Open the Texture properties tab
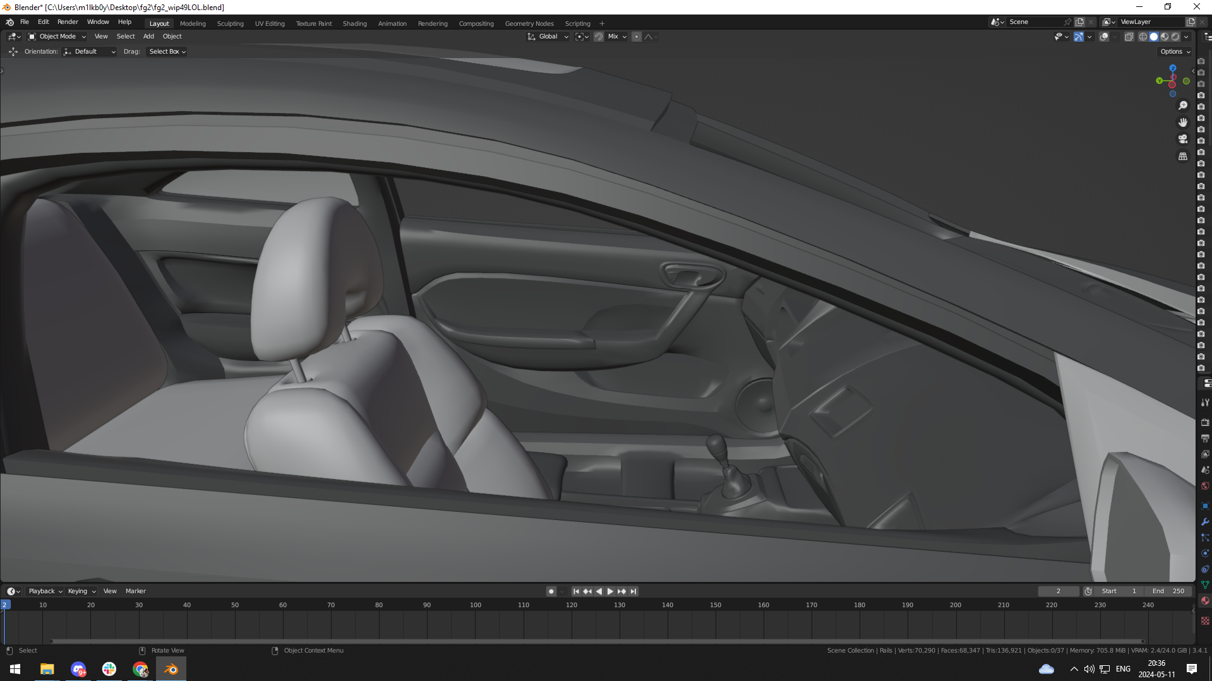The height and width of the screenshot is (681, 1212). (1205, 620)
